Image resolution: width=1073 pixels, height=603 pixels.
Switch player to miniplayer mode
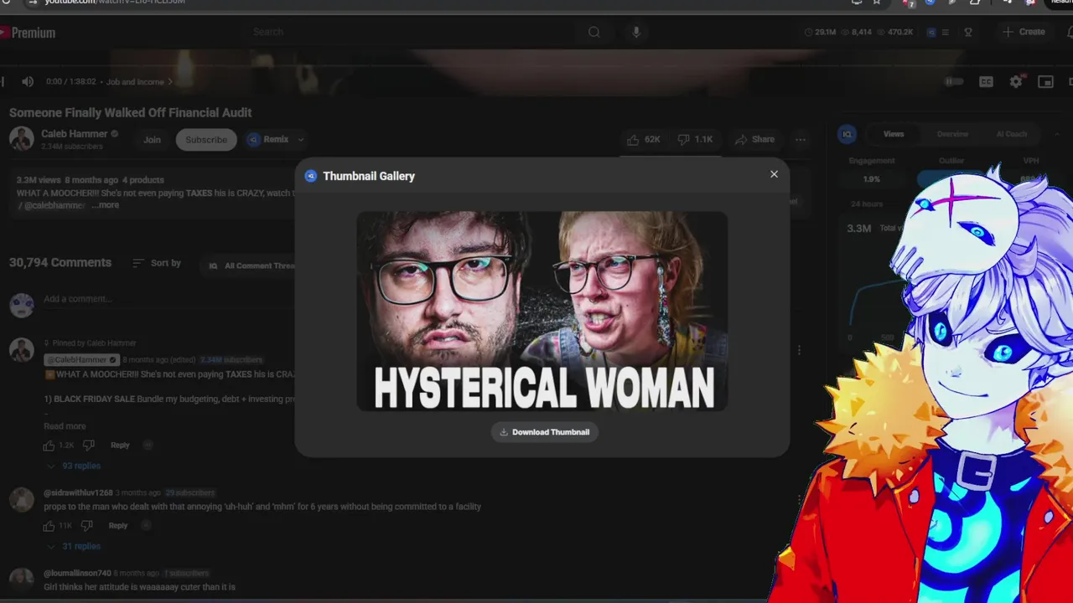(x=1045, y=81)
